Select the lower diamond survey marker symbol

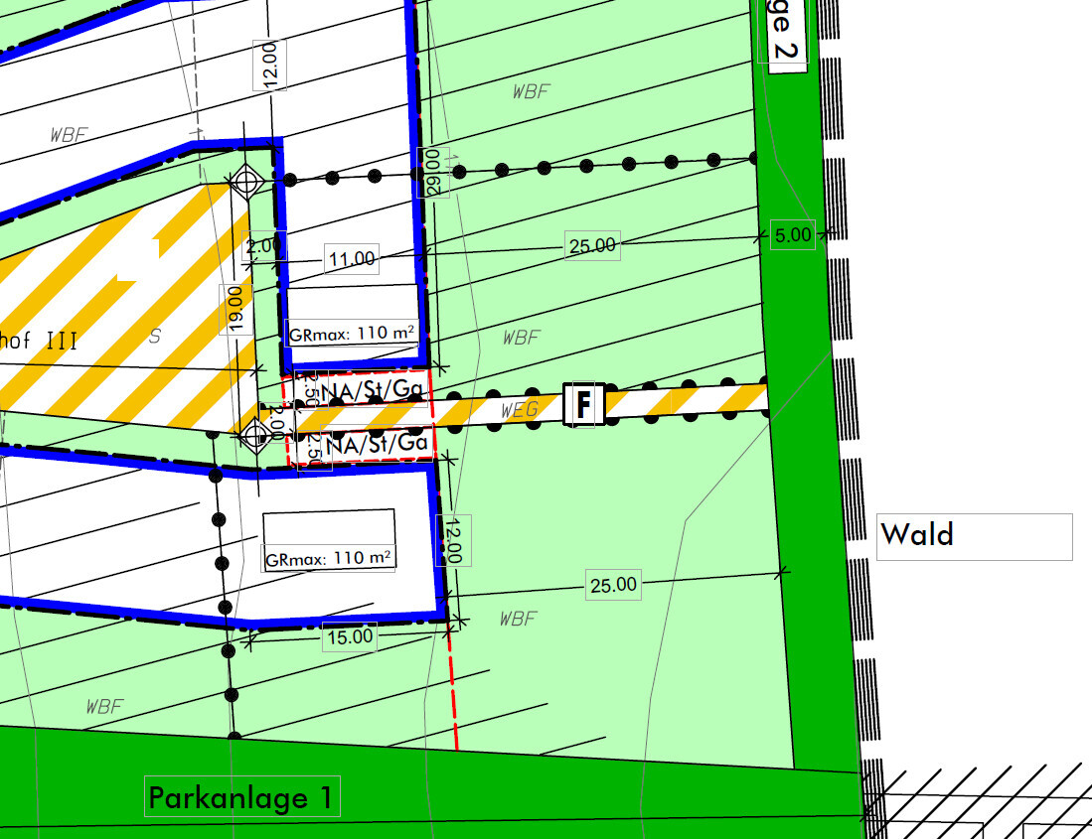coord(254,433)
